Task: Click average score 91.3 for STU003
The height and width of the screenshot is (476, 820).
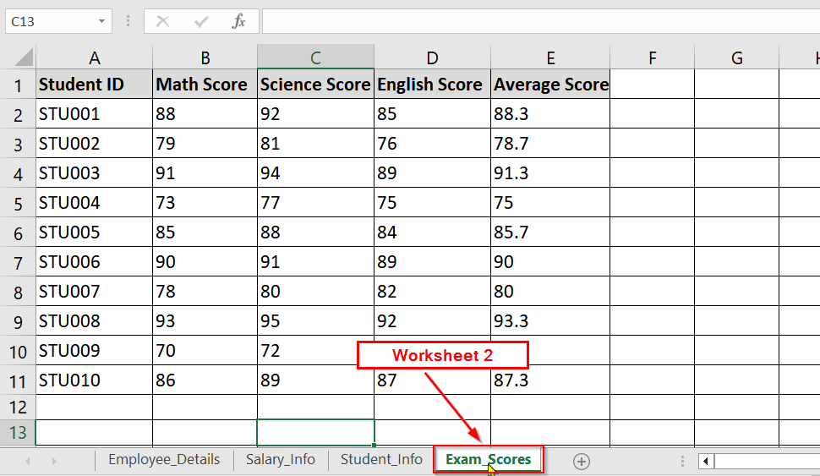Action: point(550,173)
